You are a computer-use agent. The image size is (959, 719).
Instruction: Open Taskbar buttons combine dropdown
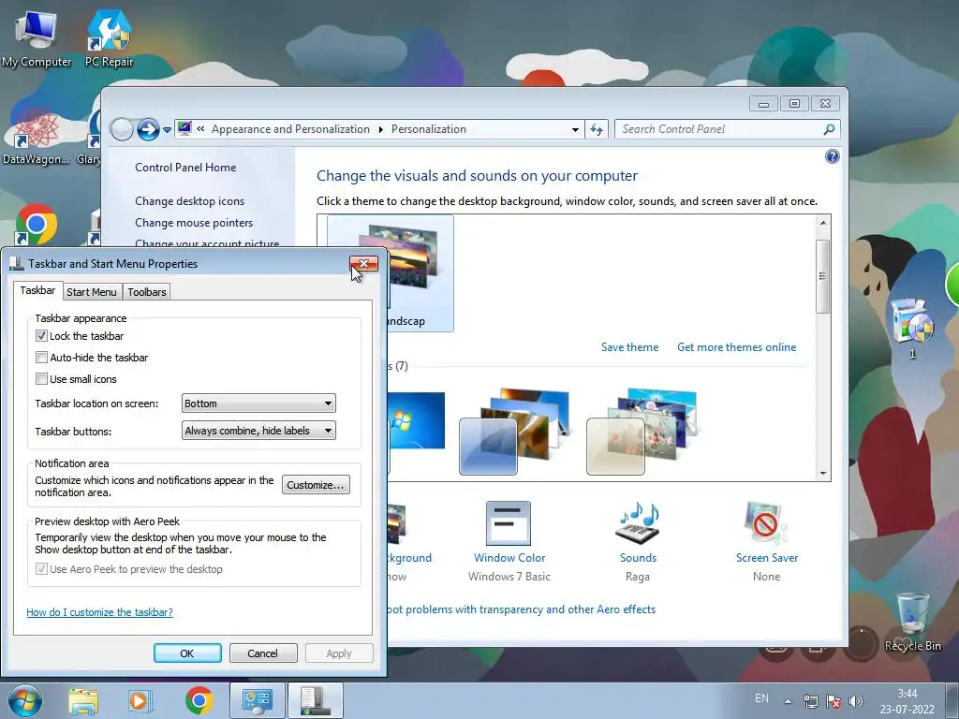pos(258,431)
